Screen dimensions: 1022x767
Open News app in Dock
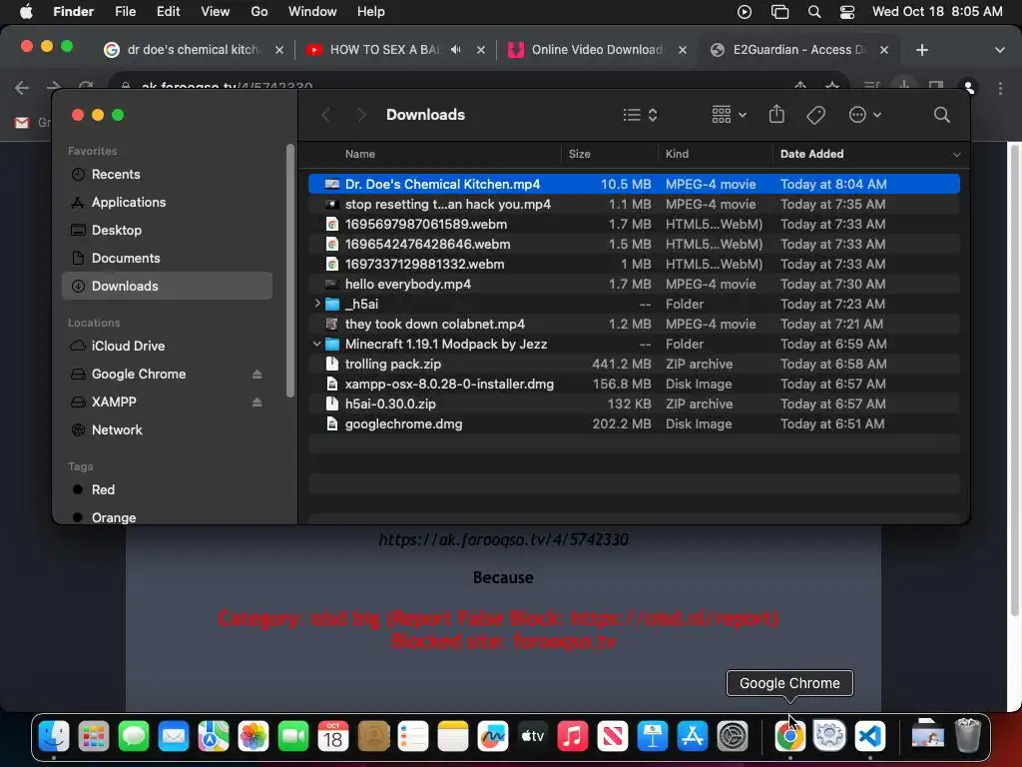pos(613,736)
